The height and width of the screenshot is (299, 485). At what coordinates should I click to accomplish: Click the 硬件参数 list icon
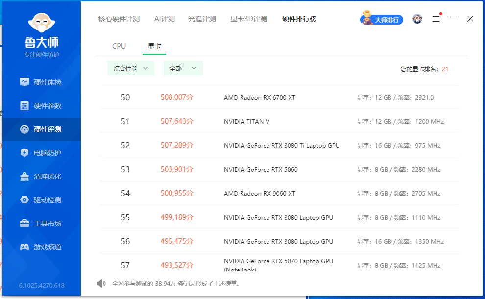tap(24, 106)
